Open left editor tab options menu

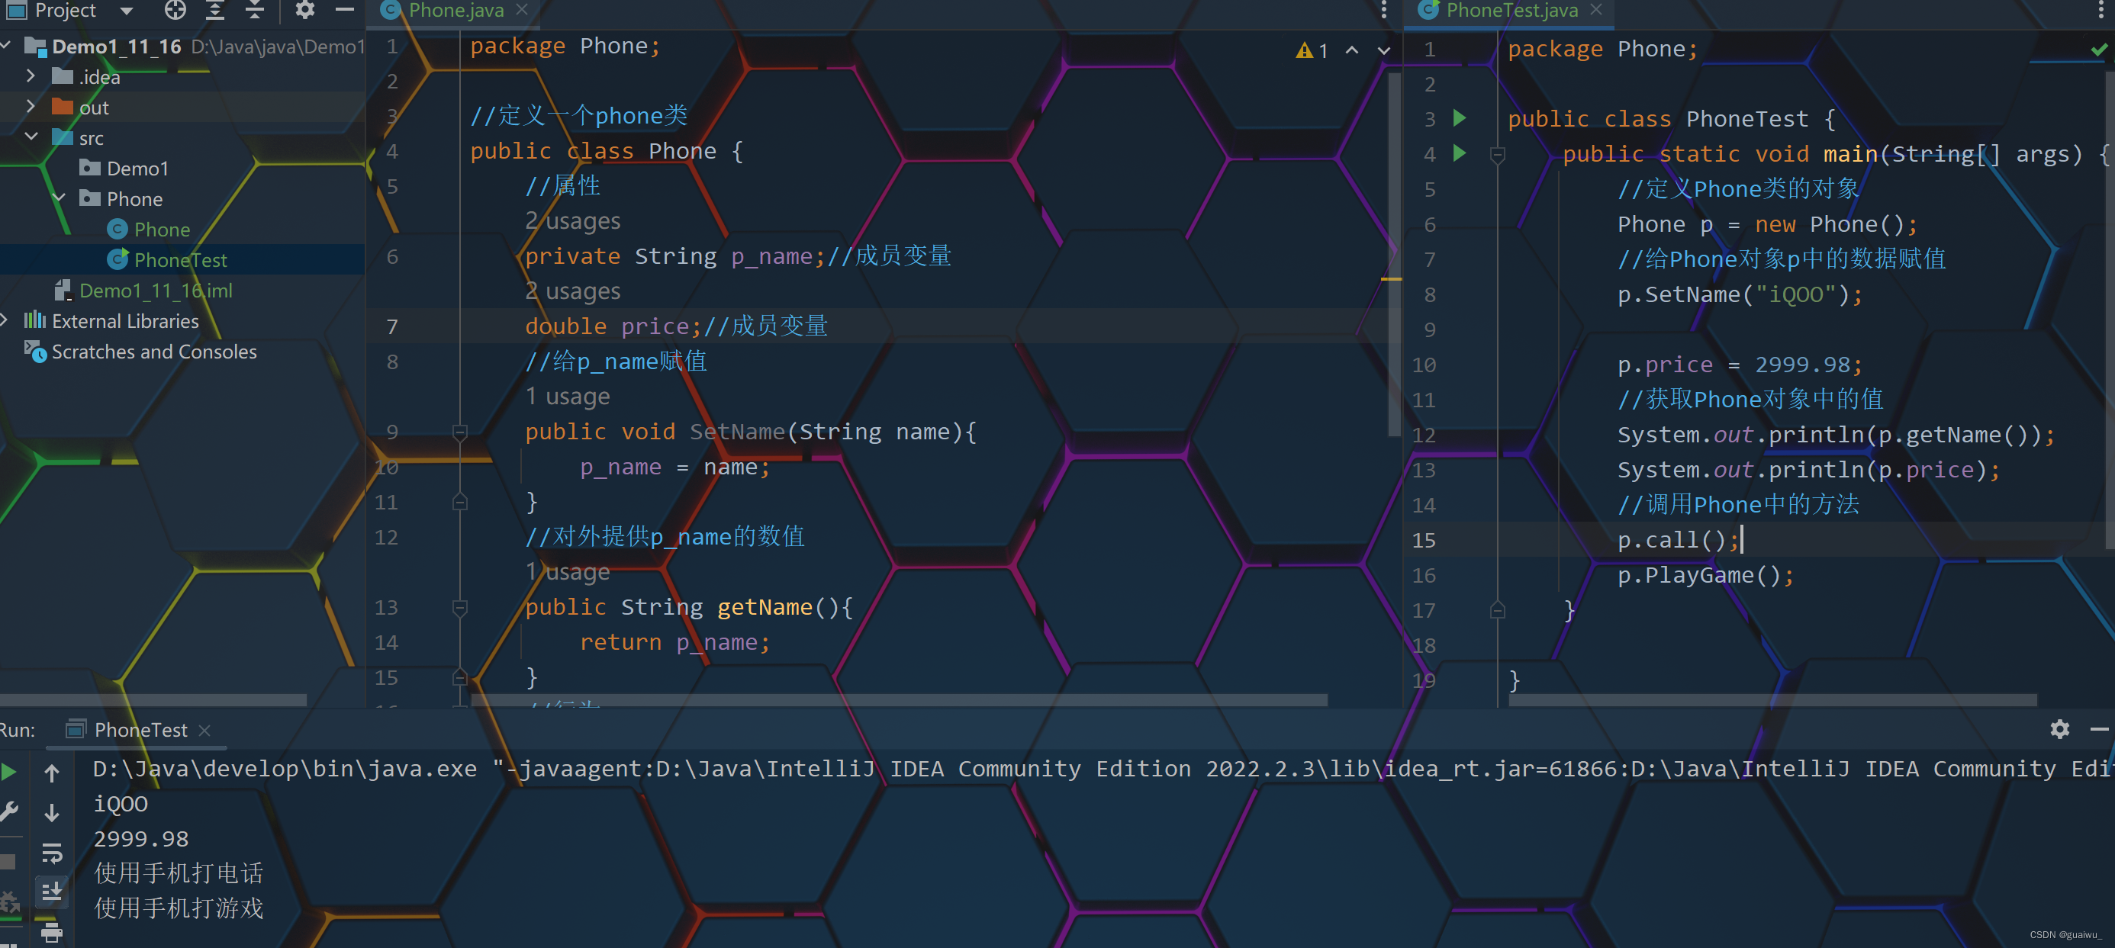coord(1384,10)
